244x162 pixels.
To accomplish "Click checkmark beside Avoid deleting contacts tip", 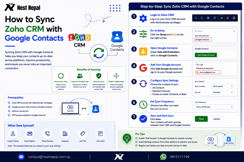I will (x=136, y=142).
